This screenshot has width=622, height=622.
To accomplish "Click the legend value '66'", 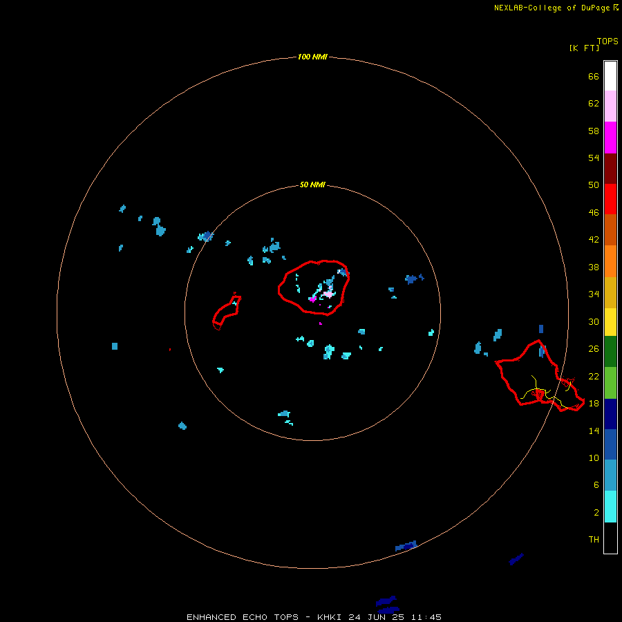I will tap(594, 76).
